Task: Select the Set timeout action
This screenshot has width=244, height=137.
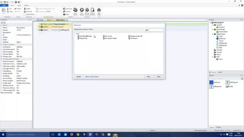Action: 133,38
